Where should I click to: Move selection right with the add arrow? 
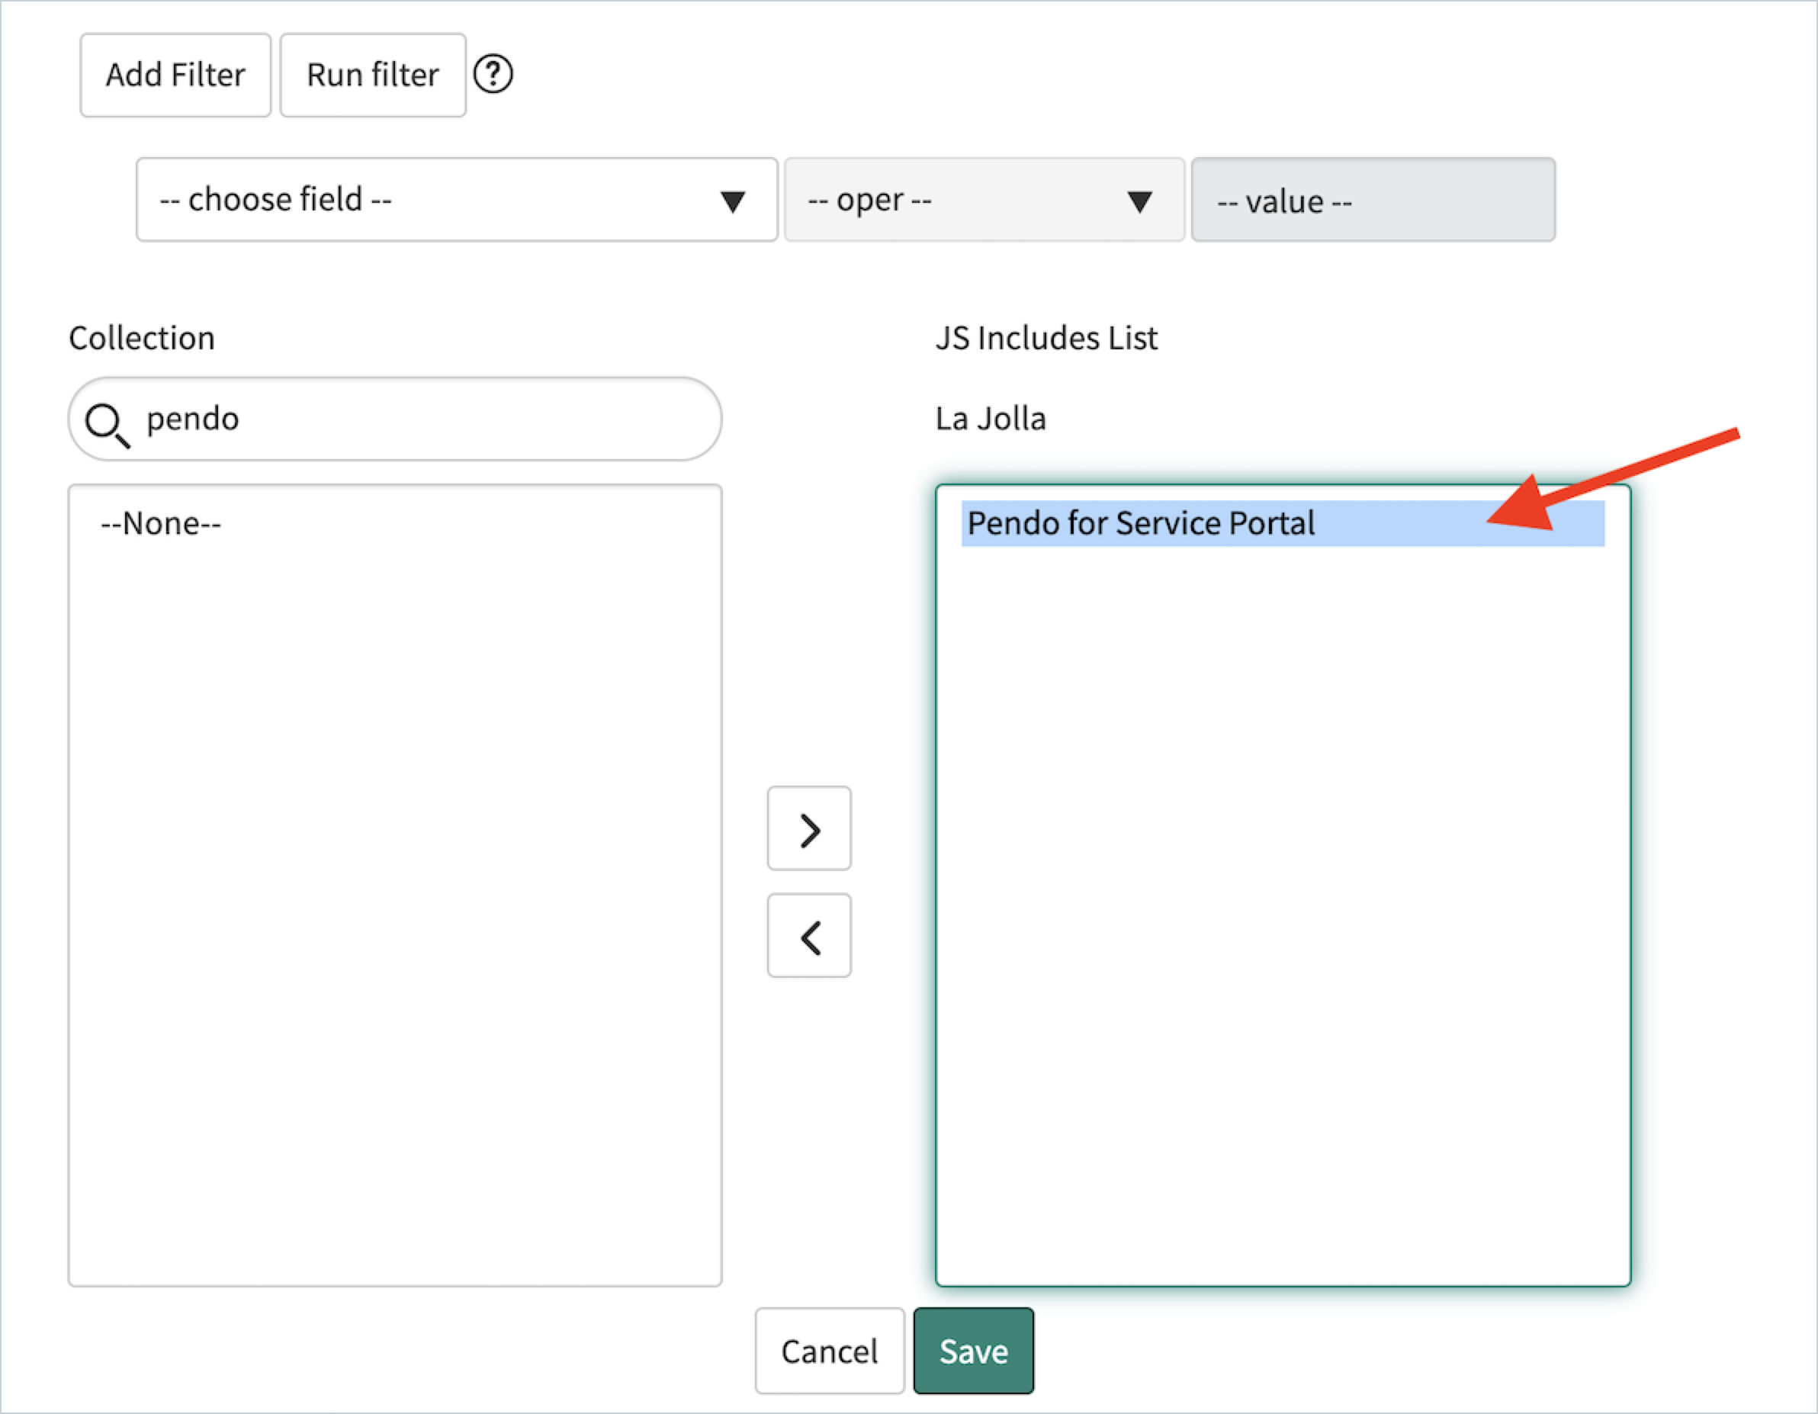pyautogui.click(x=809, y=828)
